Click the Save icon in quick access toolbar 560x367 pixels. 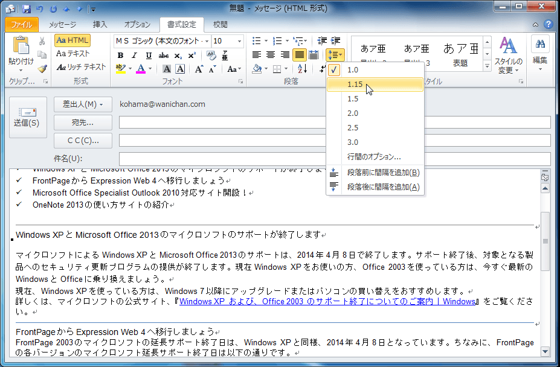click(x=27, y=8)
